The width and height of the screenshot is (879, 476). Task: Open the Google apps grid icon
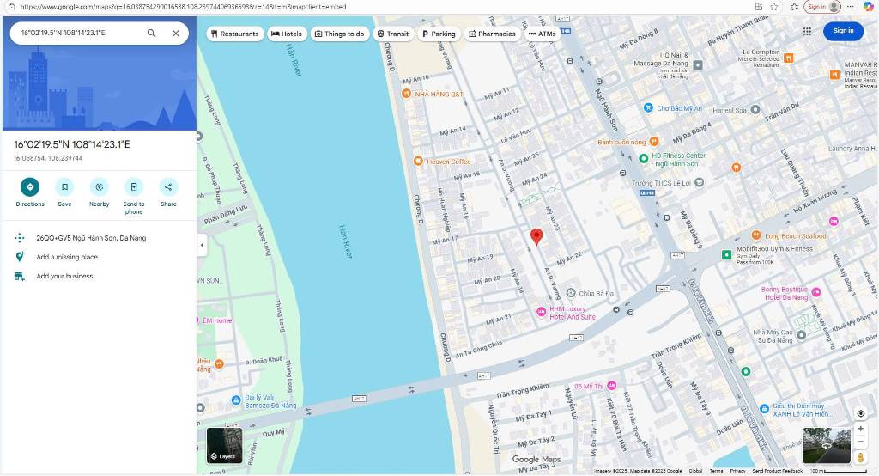pos(807,31)
